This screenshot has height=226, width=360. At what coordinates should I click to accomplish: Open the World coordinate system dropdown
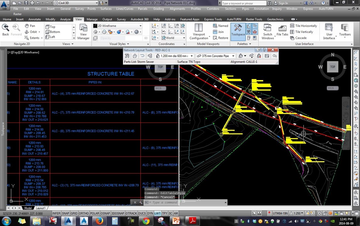click(173, 38)
